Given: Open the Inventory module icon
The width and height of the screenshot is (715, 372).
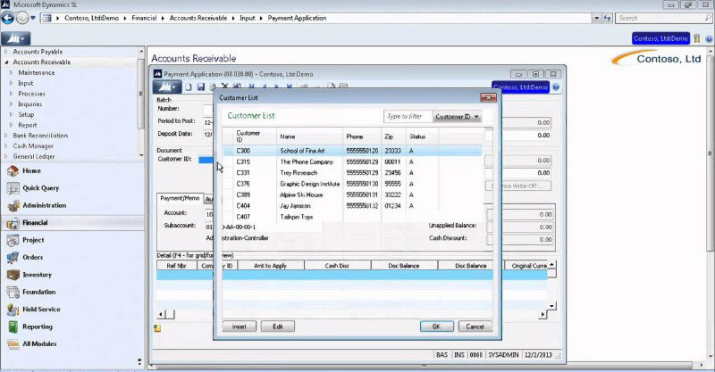Looking at the screenshot, I should pyautogui.click(x=13, y=275).
